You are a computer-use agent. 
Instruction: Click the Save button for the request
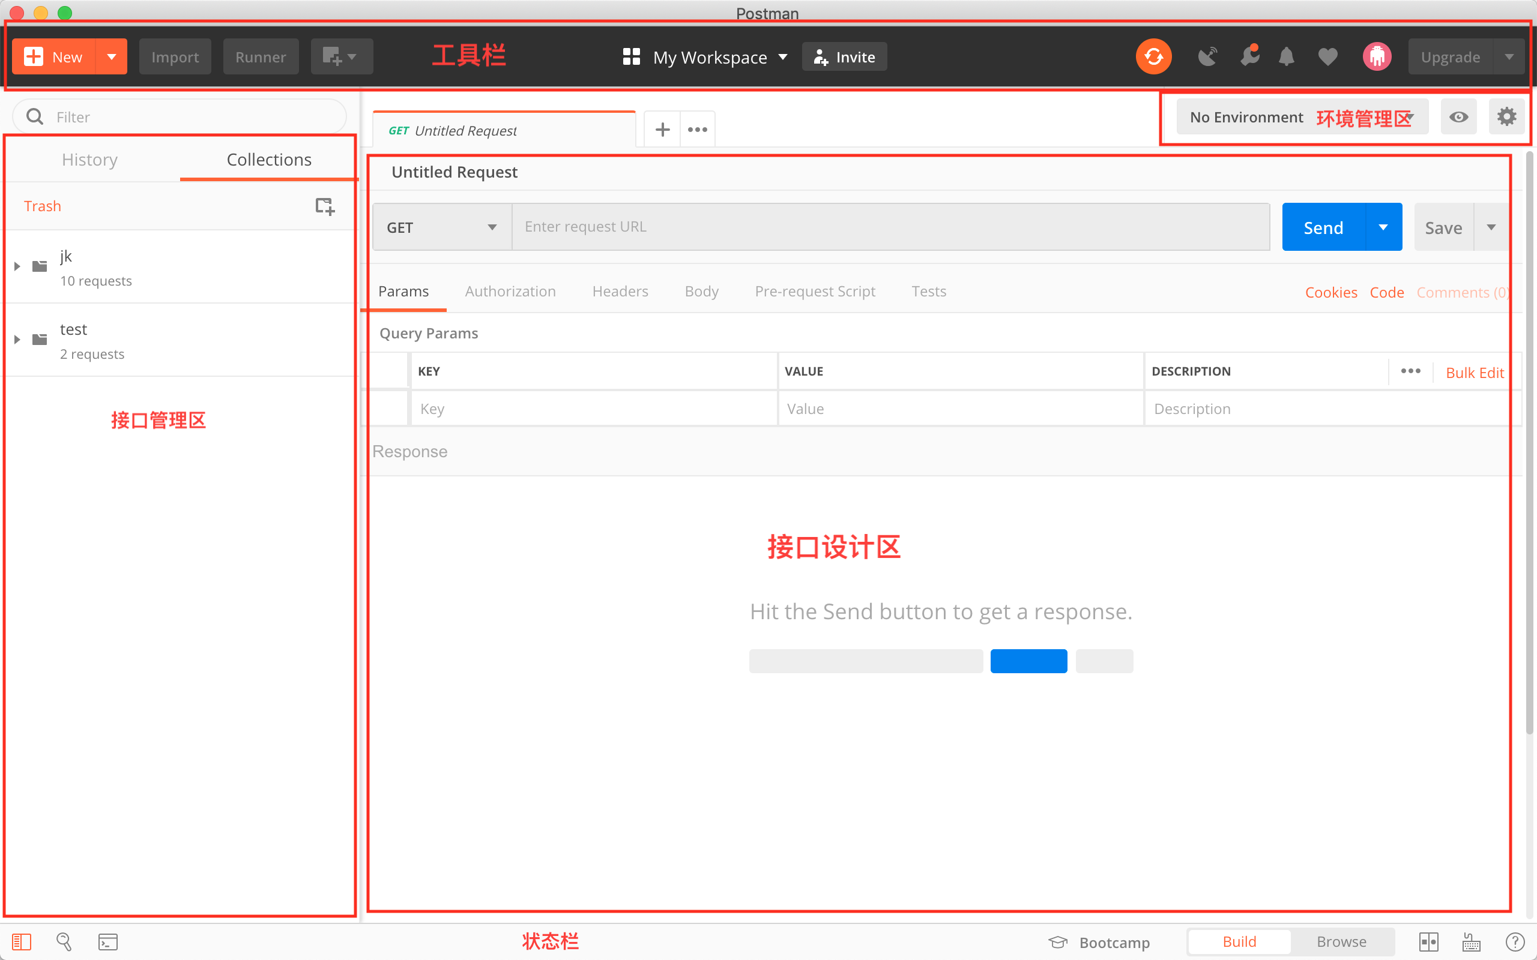1443,227
